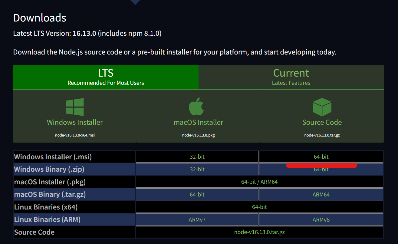Click the Downloads heading
Viewport: 398px width, 244px height.
click(40, 18)
